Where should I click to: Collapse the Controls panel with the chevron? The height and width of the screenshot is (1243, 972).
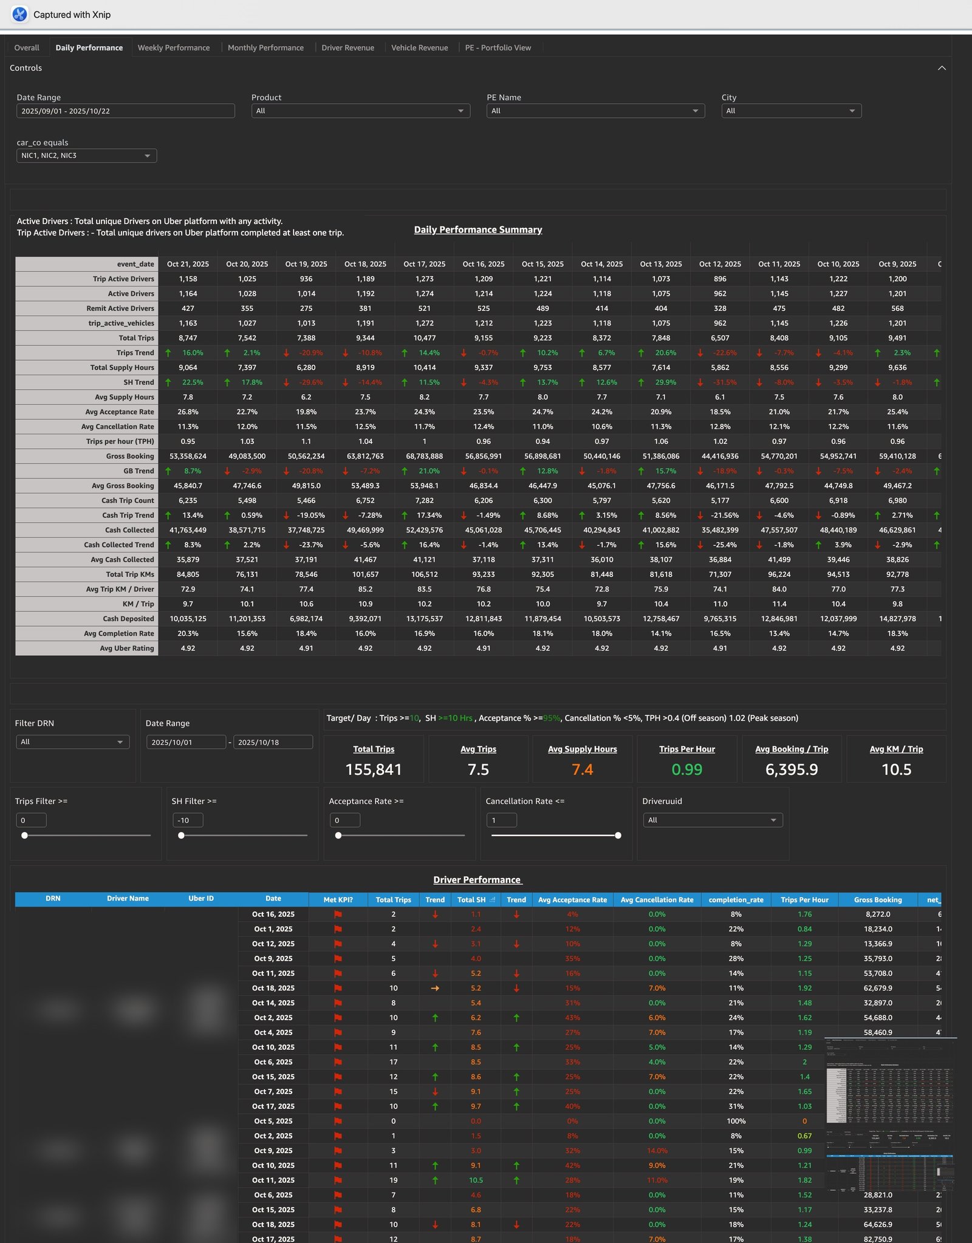tap(942, 68)
